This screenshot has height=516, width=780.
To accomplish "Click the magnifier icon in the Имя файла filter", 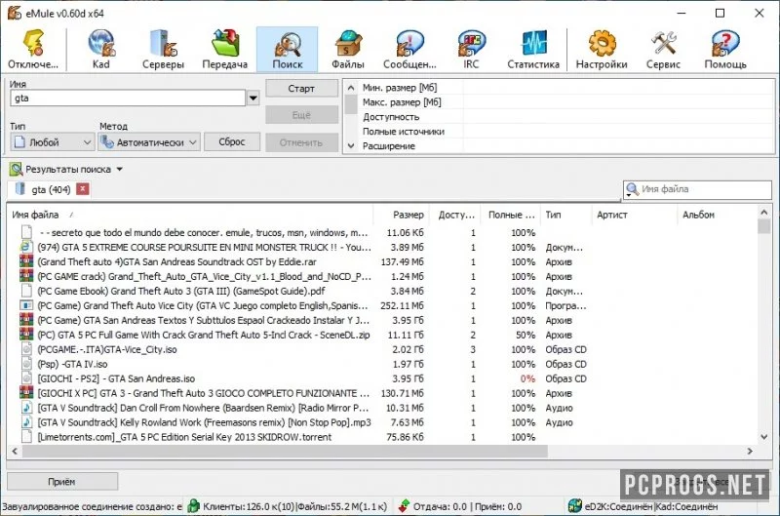I will pyautogui.click(x=632, y=189).
